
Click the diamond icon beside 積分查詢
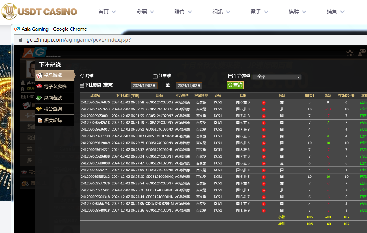[39, 109]
